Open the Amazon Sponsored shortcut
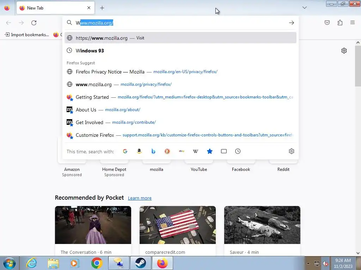361x270 pixels. pyautogui.click(x=72, y=169)
